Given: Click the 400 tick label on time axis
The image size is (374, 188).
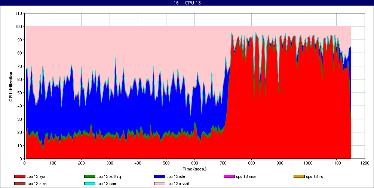Looking at the screenshot, I should (138, 163).
